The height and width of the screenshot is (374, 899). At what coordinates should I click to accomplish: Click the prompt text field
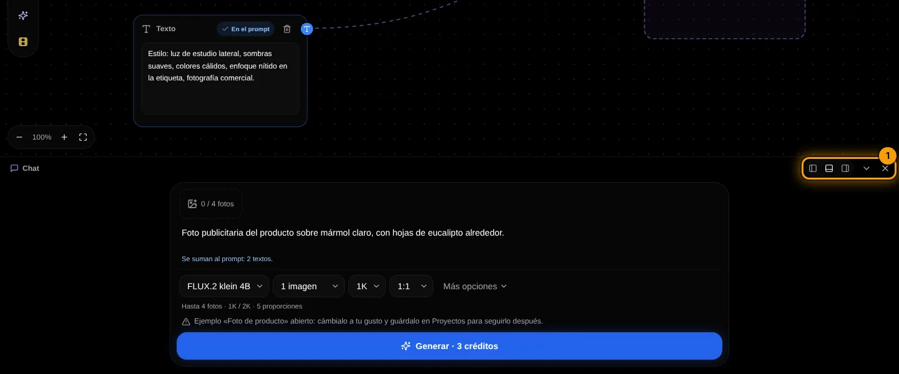(x=449, y=233)
